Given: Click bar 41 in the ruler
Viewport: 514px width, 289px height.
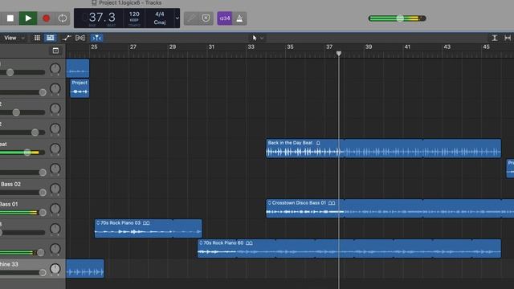Looking at the screenshot, I should click(407, 47).
